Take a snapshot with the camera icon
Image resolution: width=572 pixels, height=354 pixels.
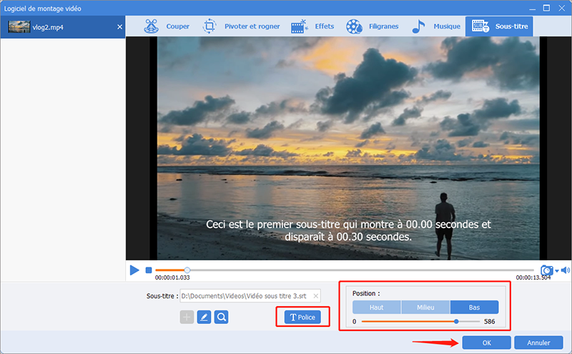tap(546, 270)
